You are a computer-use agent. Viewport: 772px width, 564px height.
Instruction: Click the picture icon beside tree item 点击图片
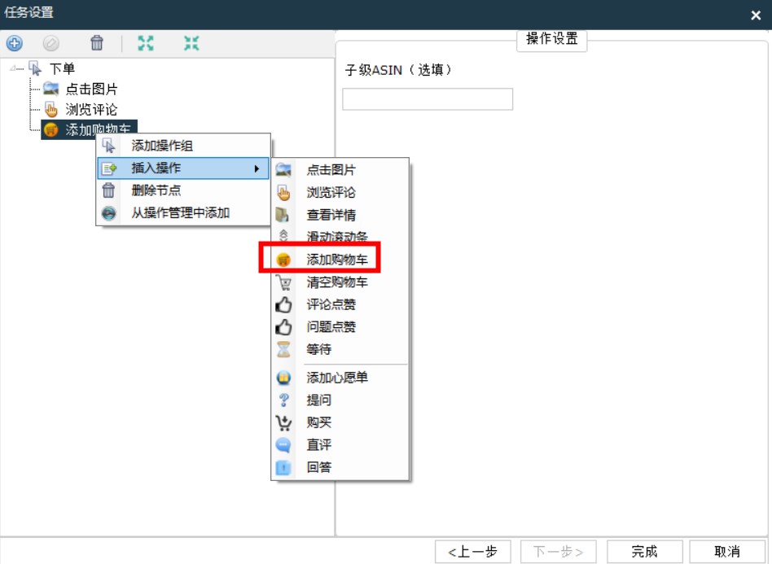pyautogui.click(x=50, y=89)
